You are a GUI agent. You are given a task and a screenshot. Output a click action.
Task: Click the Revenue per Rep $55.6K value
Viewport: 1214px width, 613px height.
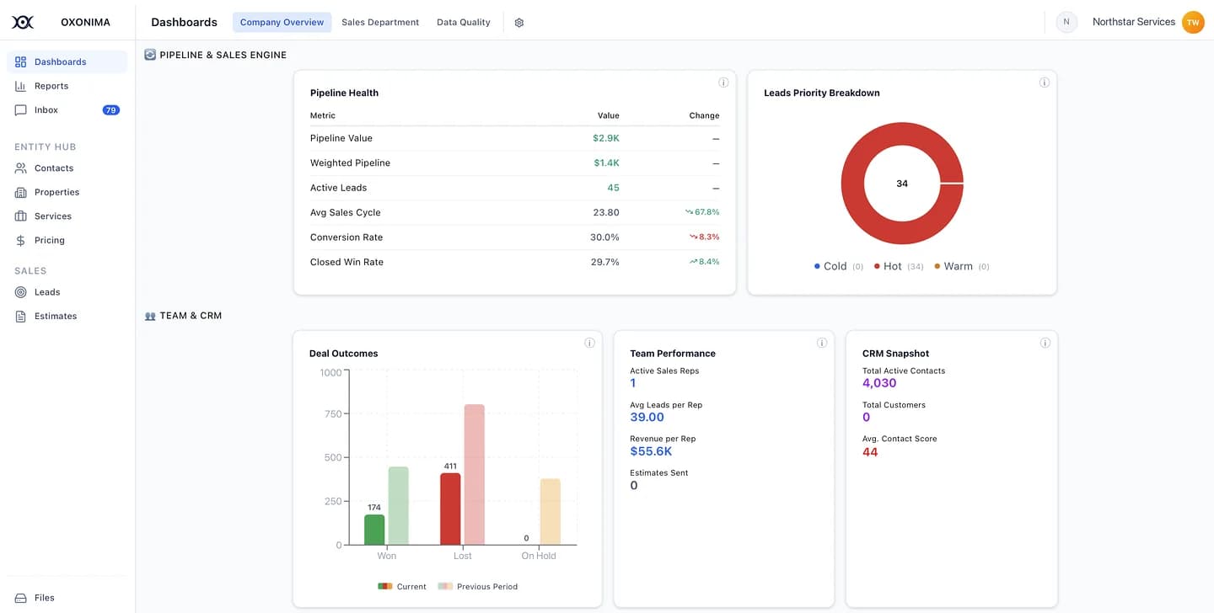tap(651, 451)
